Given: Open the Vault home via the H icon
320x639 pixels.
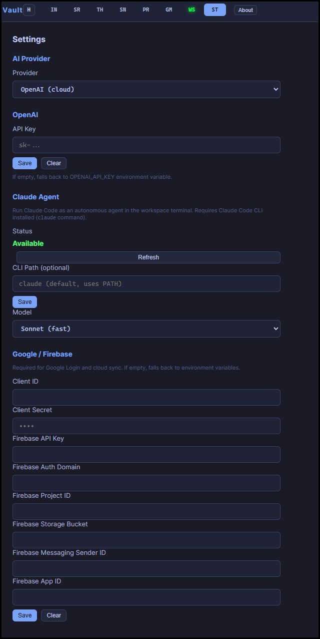Looking at the screenshot, I should point(28,10).
